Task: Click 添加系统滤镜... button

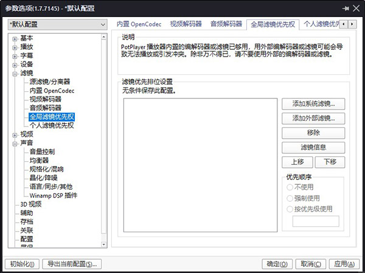Action: (x=313, y=104)
